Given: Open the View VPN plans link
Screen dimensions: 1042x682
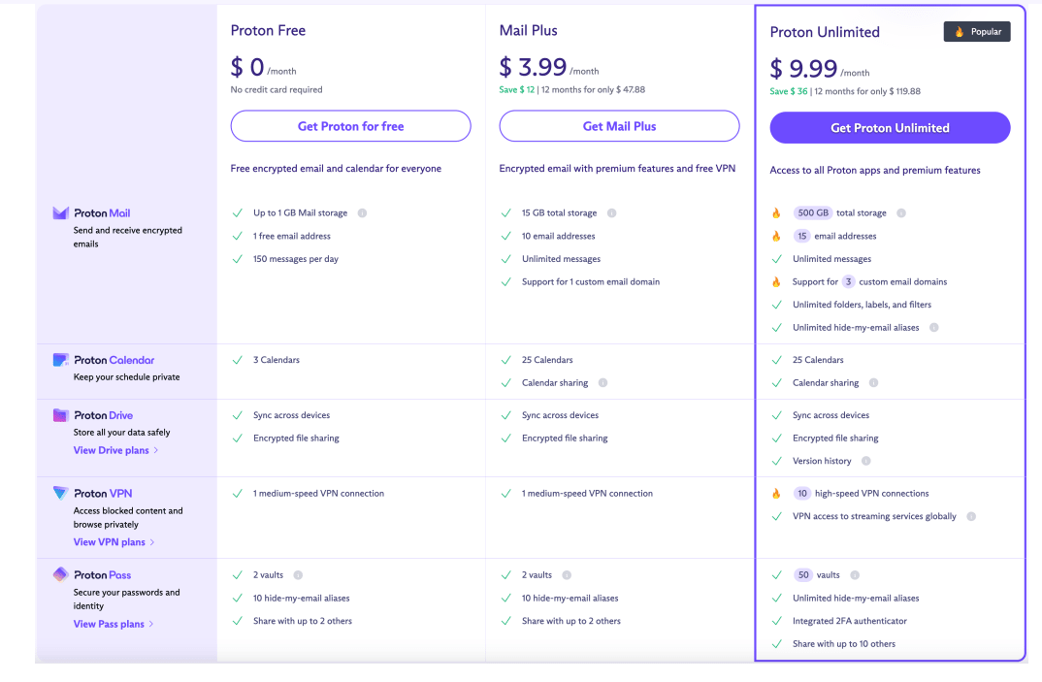Looking at the screenshot, I should click(114, 542).
